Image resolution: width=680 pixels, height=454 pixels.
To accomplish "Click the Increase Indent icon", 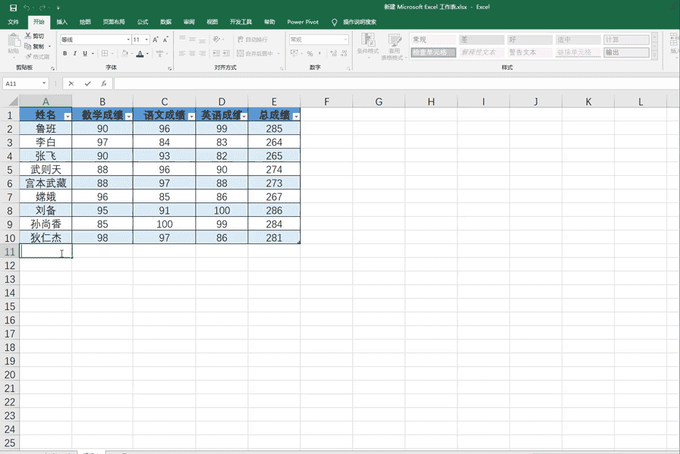I will point(226,53).
